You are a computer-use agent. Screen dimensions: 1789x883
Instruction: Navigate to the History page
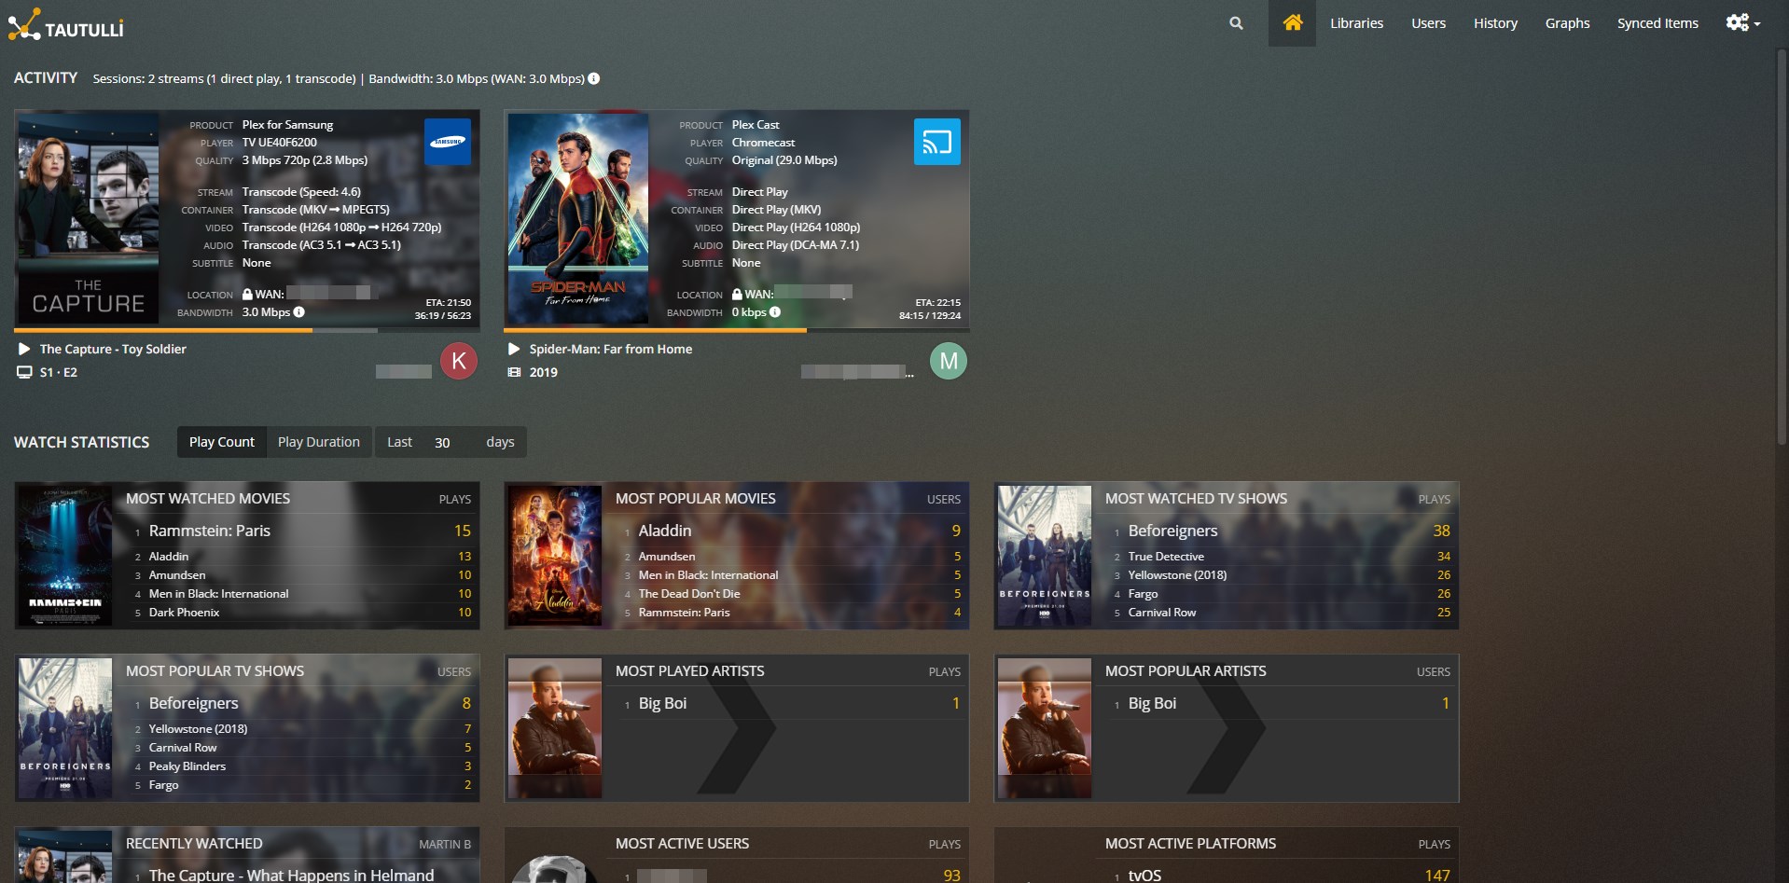(x=1495, y=23)
